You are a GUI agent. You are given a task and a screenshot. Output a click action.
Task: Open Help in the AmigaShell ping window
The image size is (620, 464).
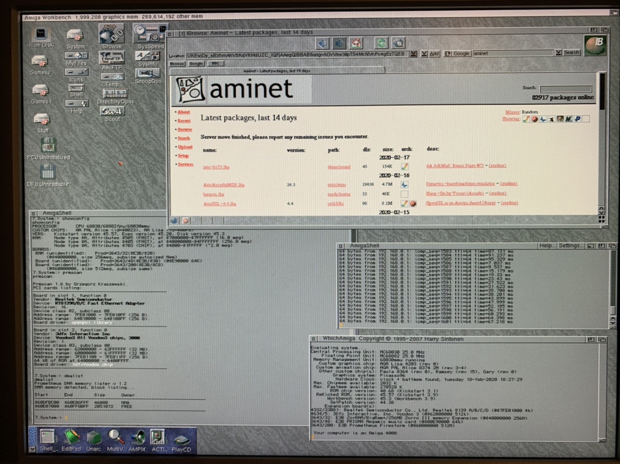(x=547, y=246)
